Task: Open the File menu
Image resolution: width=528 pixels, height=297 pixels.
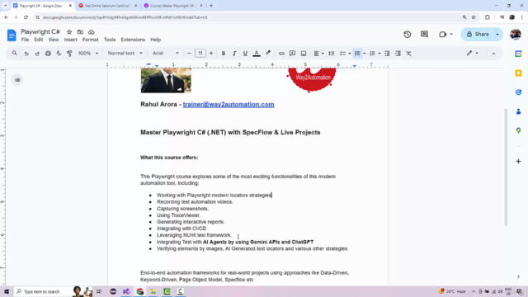Action: (x=25, y=40)
